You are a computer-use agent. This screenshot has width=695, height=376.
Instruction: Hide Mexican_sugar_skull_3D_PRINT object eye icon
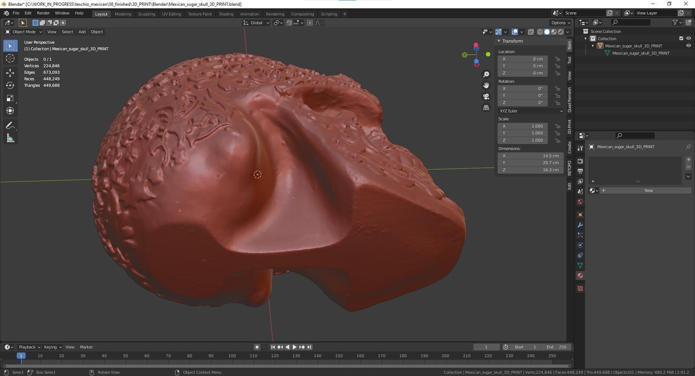tap(688, 46)
